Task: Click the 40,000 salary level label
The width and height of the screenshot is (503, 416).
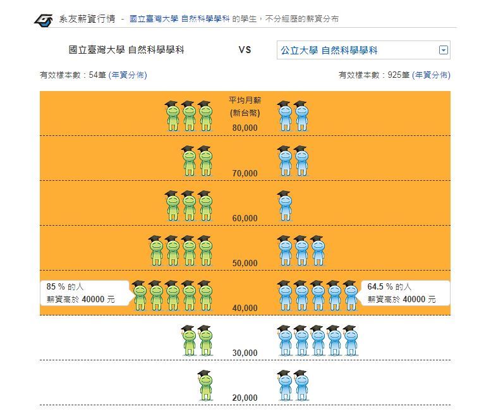Action: click(x=245, y=308)
